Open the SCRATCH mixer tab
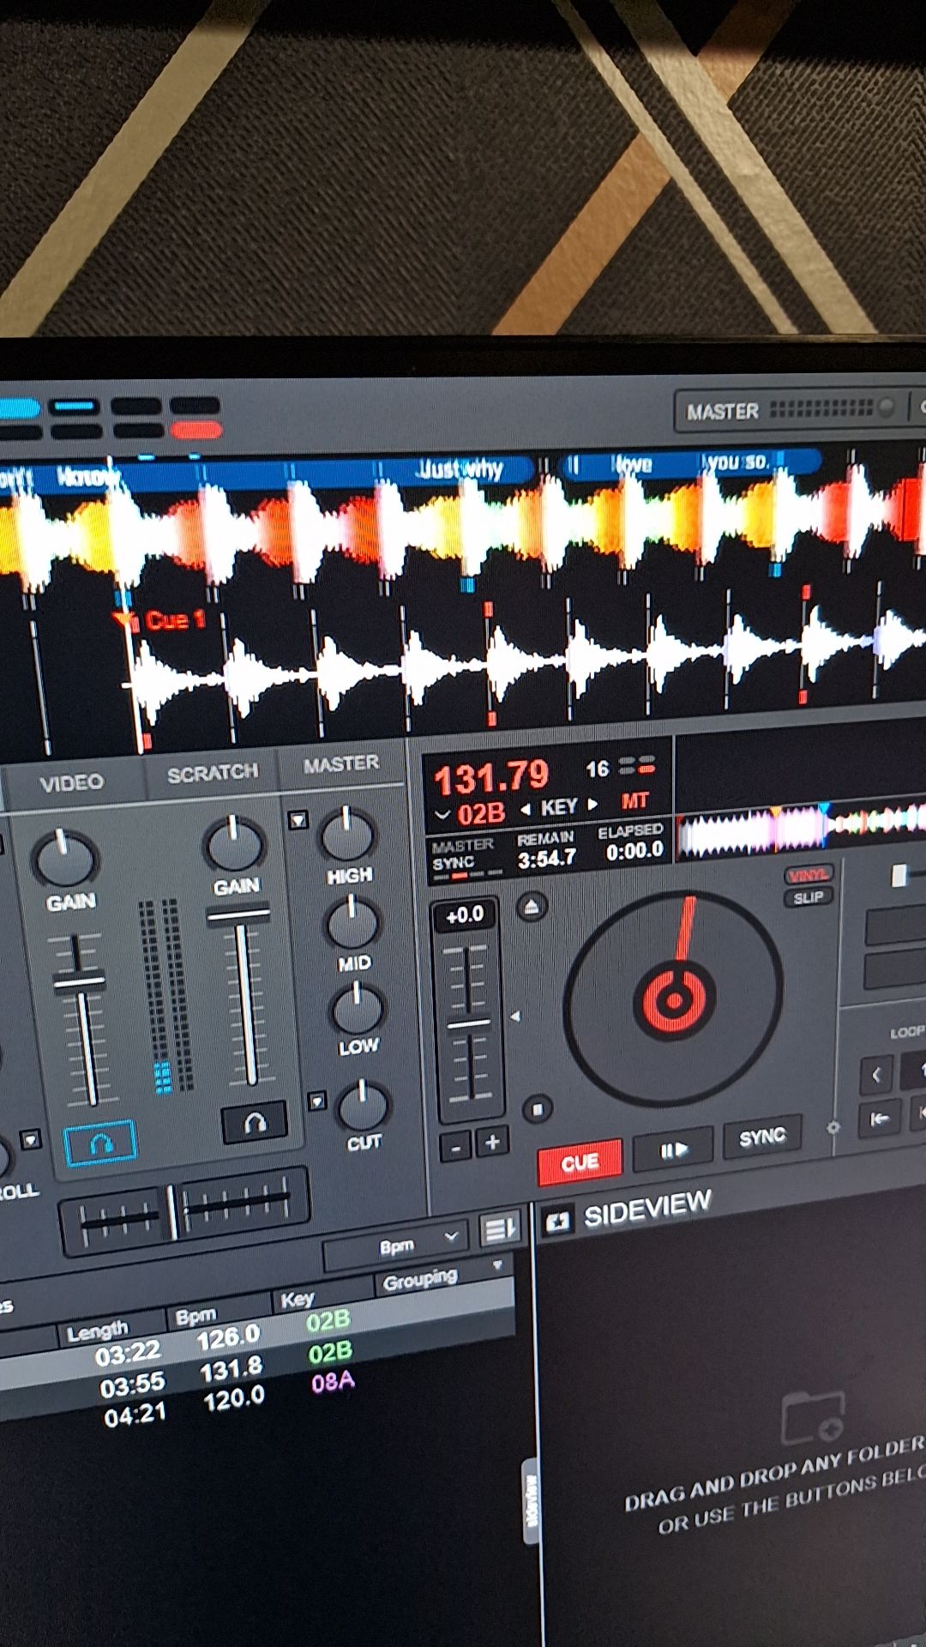This screenshot has width=926, height=1647. click(x=212, y=773)
